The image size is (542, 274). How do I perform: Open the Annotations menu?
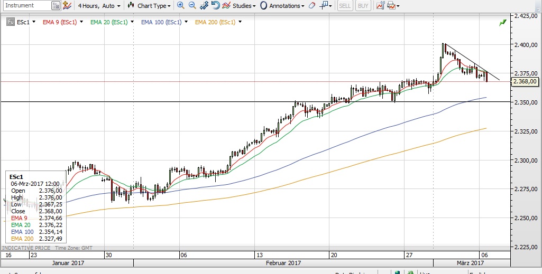(x=282, y=6)
